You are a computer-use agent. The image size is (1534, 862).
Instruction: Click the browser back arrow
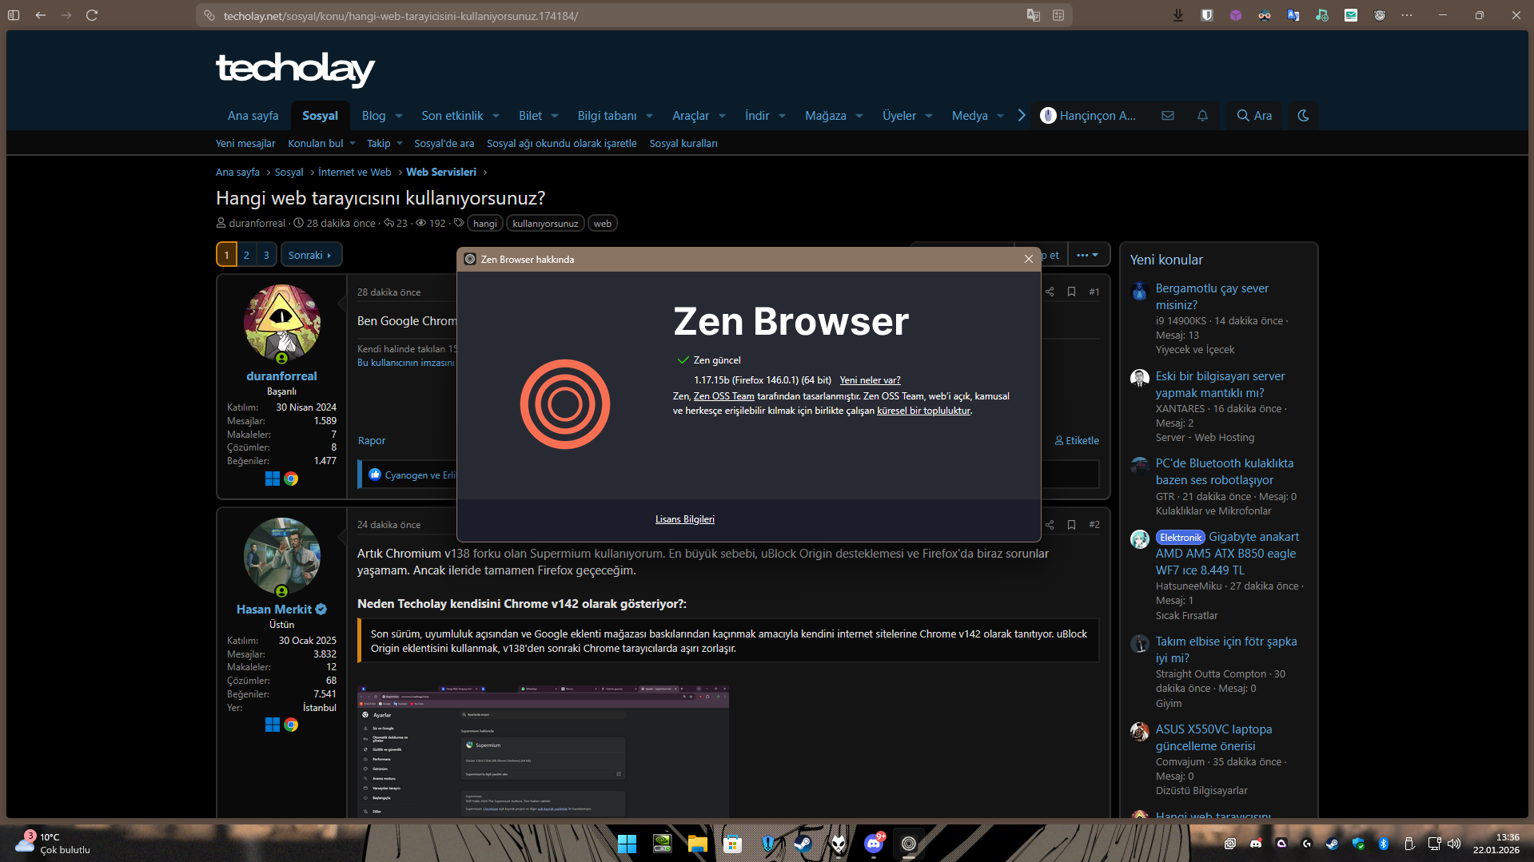(40, 15)
